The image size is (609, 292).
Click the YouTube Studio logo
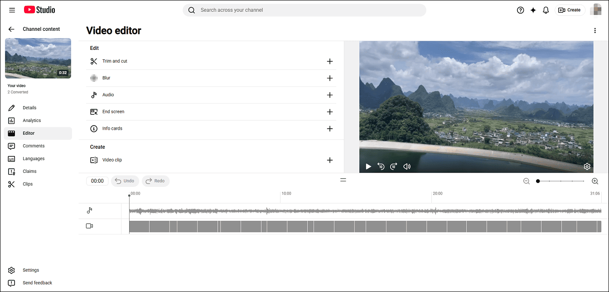pos(39,10)
